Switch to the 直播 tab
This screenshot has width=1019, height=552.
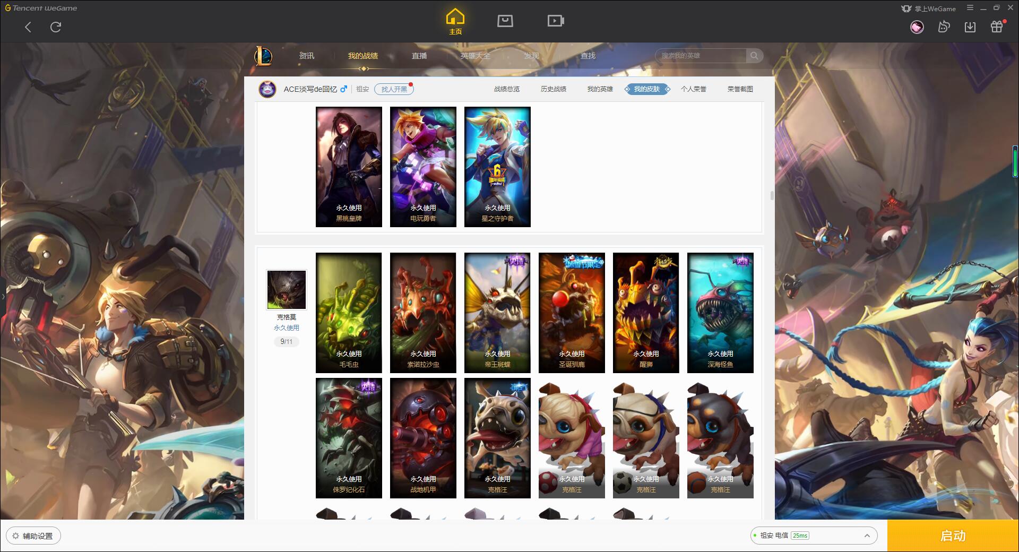419,56
